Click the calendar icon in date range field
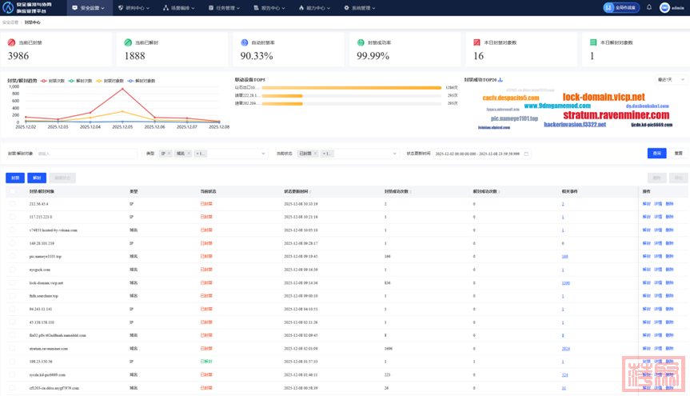Screen dimensions: 690x396 tap(526, 154)
